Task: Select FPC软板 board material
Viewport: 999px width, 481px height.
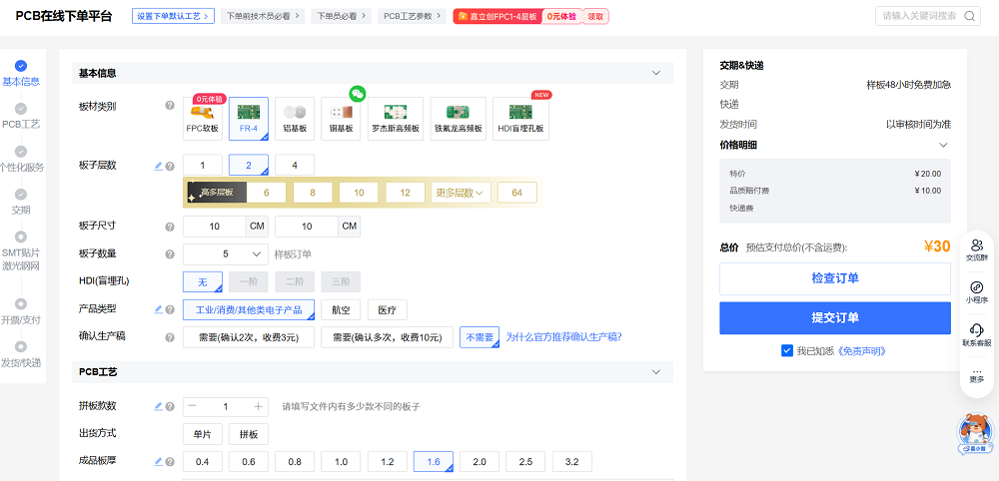Action: (x=203, y=119)
